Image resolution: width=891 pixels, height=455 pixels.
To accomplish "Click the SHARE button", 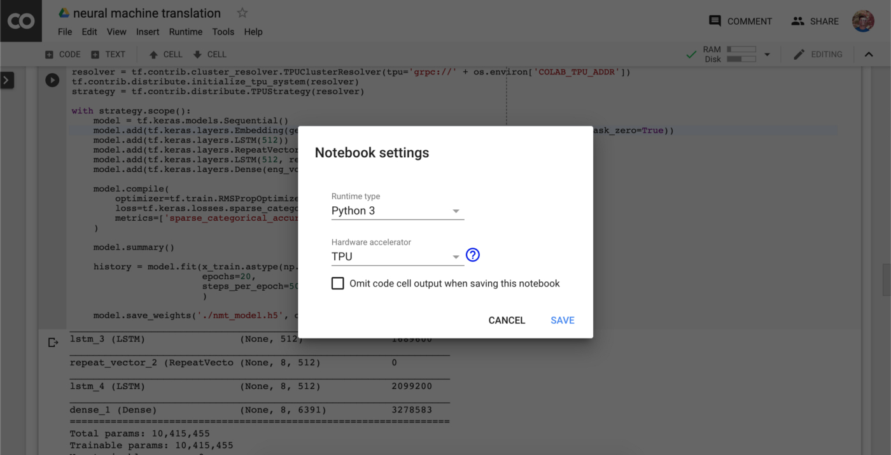I will [815, 21].
